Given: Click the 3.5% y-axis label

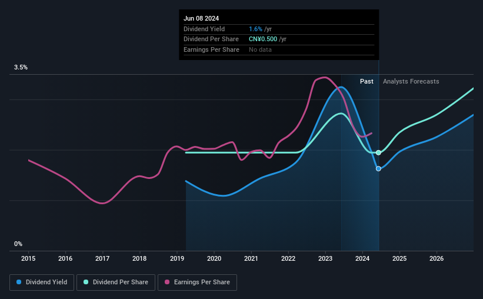Looking at the screenshot, I should click(21, 68).
